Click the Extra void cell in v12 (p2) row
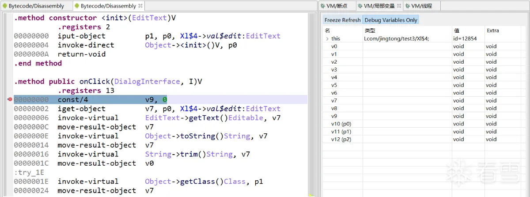 coord(491,139)
